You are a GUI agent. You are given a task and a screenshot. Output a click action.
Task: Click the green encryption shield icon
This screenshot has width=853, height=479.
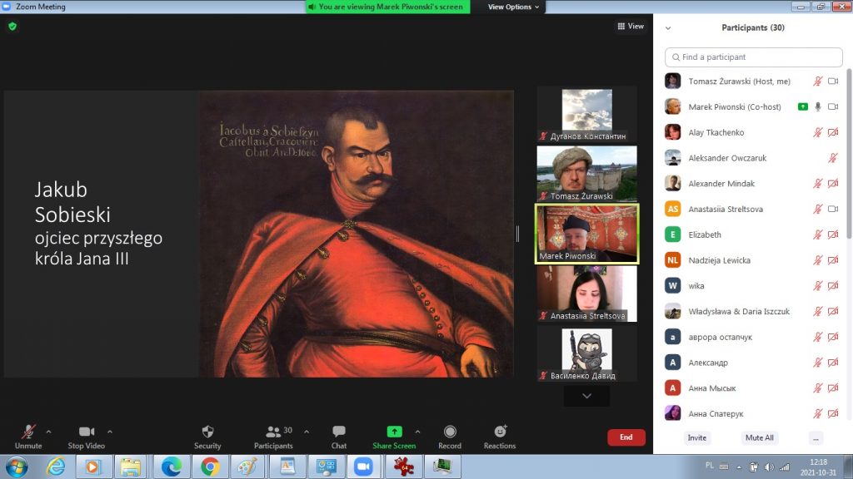pos(12,27)
